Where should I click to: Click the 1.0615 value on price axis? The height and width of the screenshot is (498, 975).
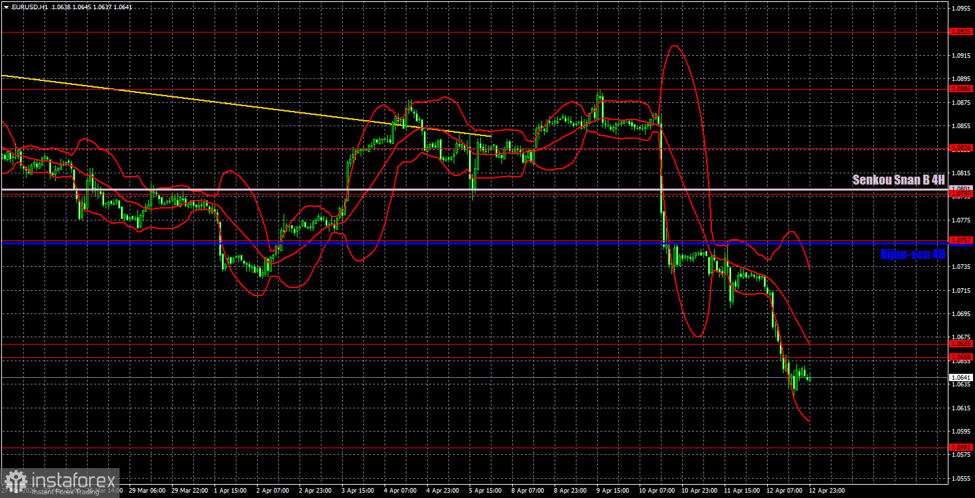961,408
